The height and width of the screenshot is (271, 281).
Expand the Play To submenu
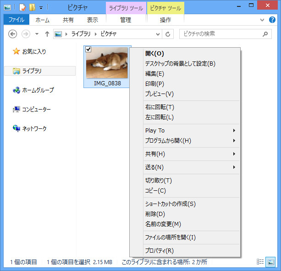tap(185, 131)
